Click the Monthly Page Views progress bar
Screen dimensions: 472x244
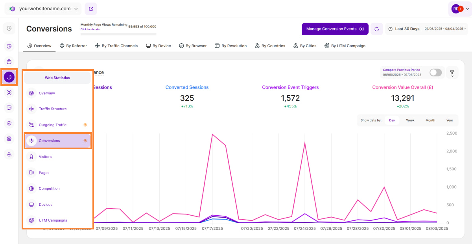tap(118, 34)
